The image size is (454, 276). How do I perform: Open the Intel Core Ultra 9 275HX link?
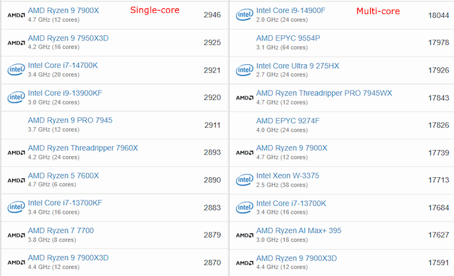(x=298, y=66)
